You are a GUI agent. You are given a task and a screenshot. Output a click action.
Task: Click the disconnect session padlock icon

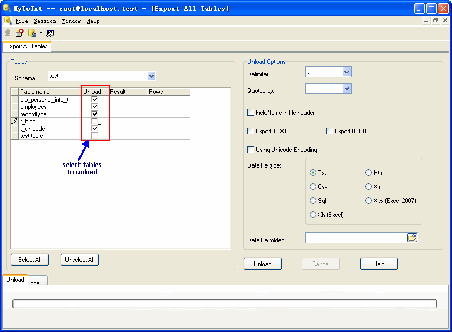[20, 33]
